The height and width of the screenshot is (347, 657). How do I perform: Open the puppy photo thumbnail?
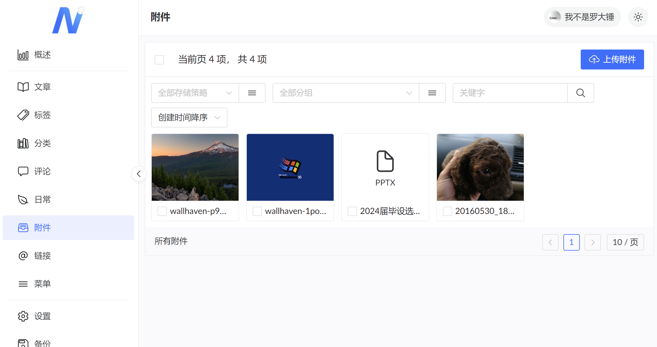(x=480, y=167)
